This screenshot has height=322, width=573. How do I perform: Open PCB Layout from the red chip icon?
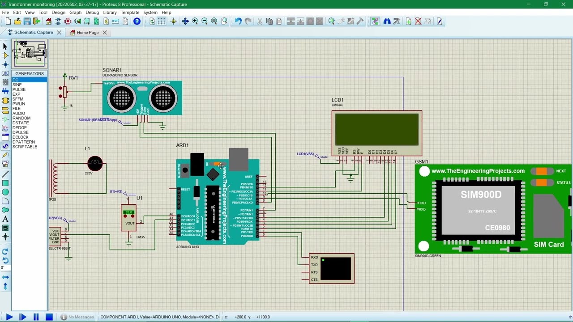tap(68, 21)
